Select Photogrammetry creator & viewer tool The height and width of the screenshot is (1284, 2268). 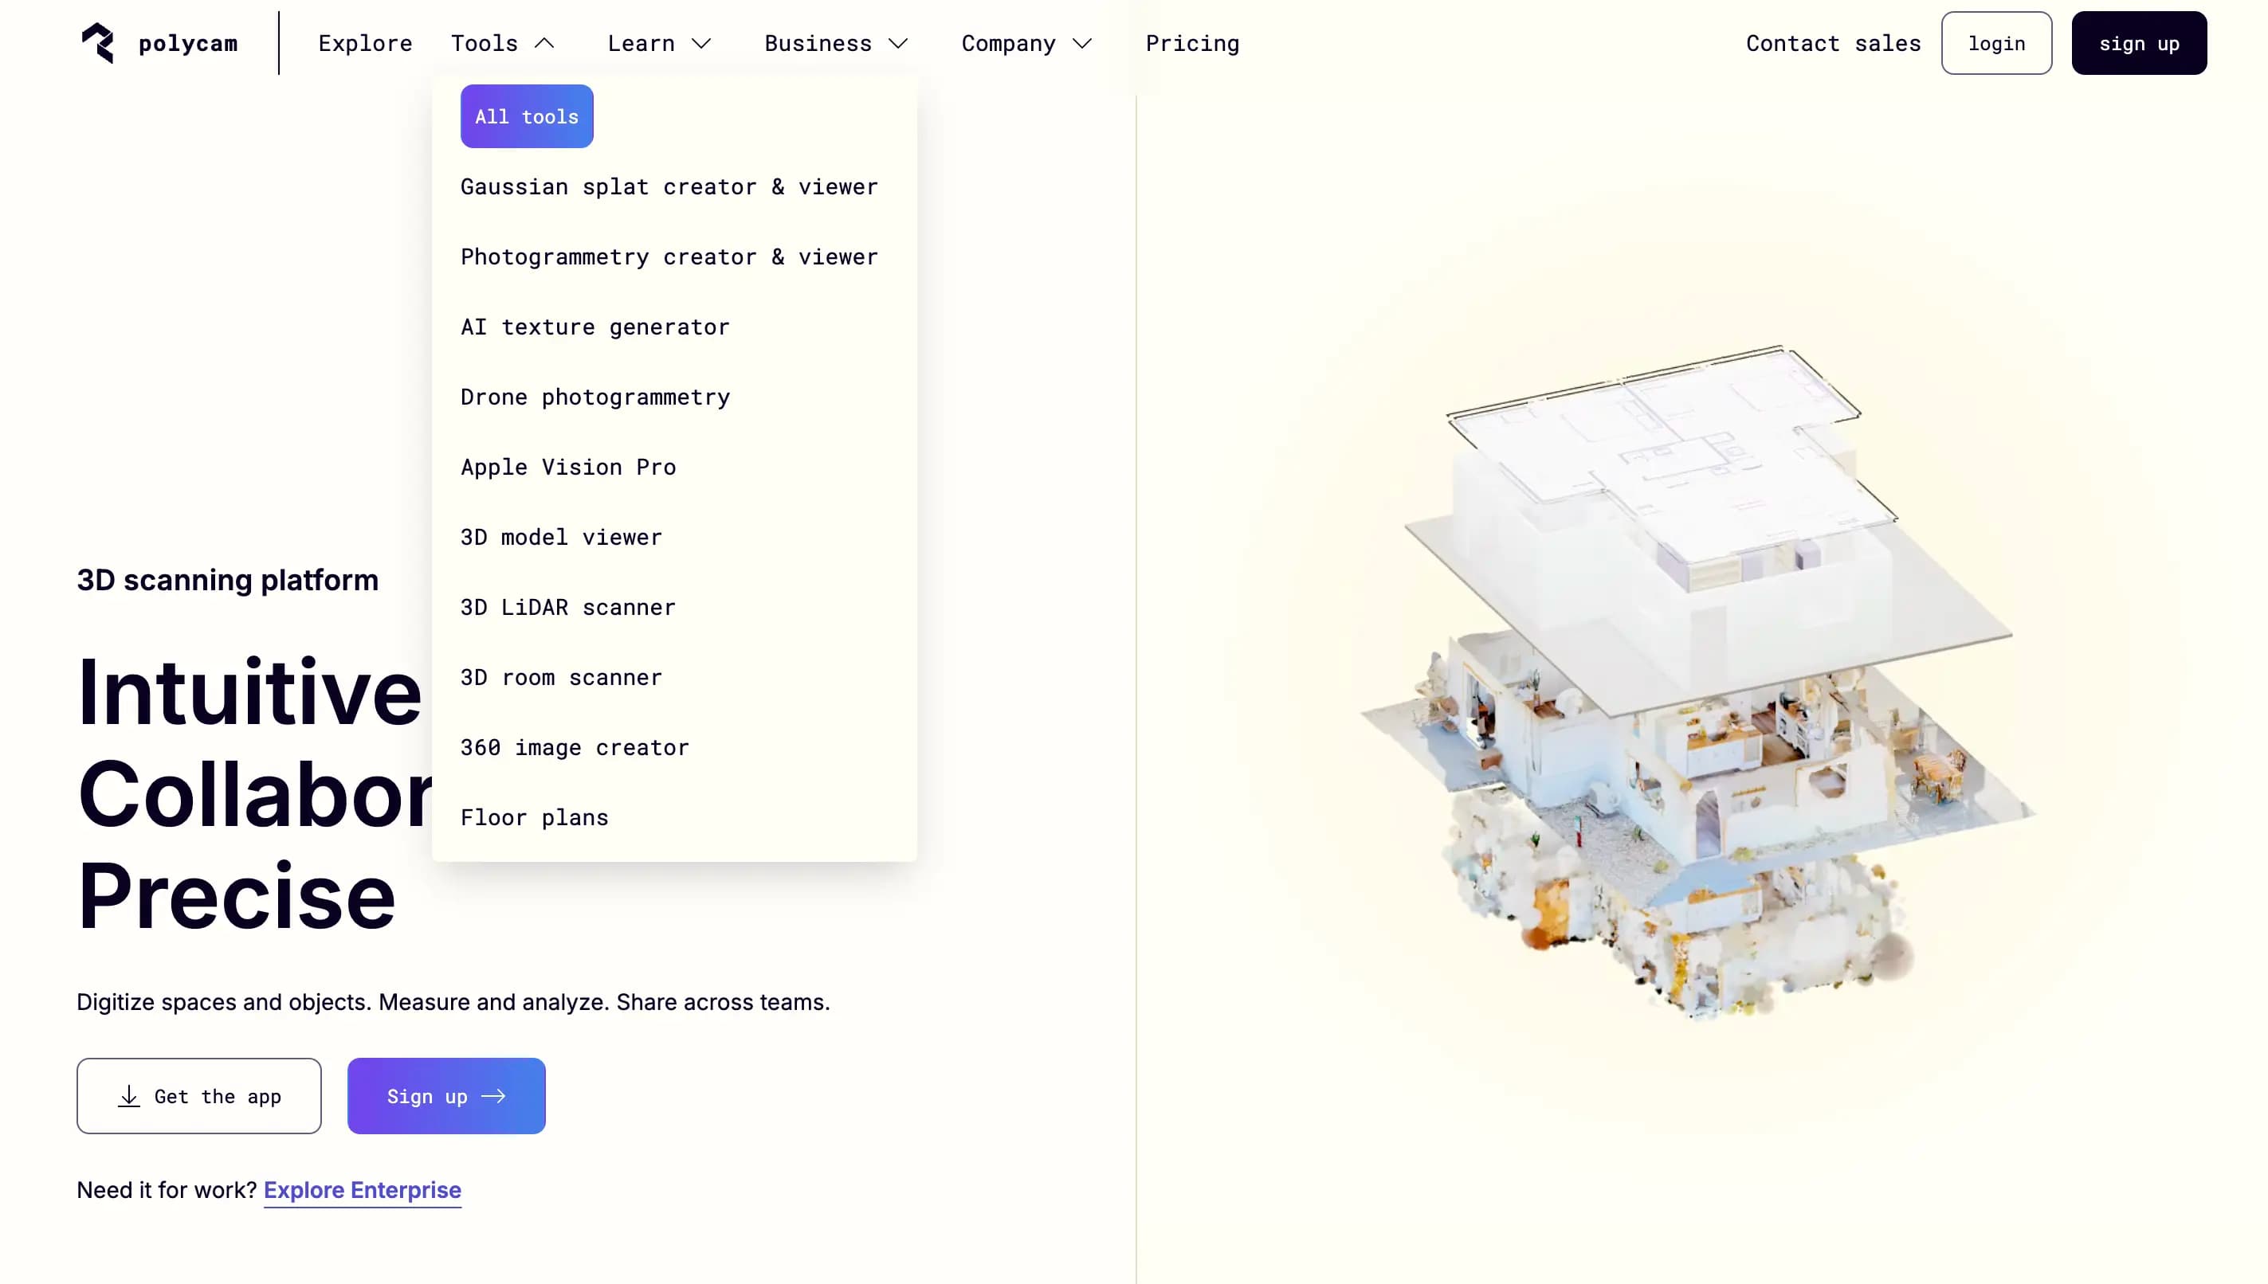[670, 255]
